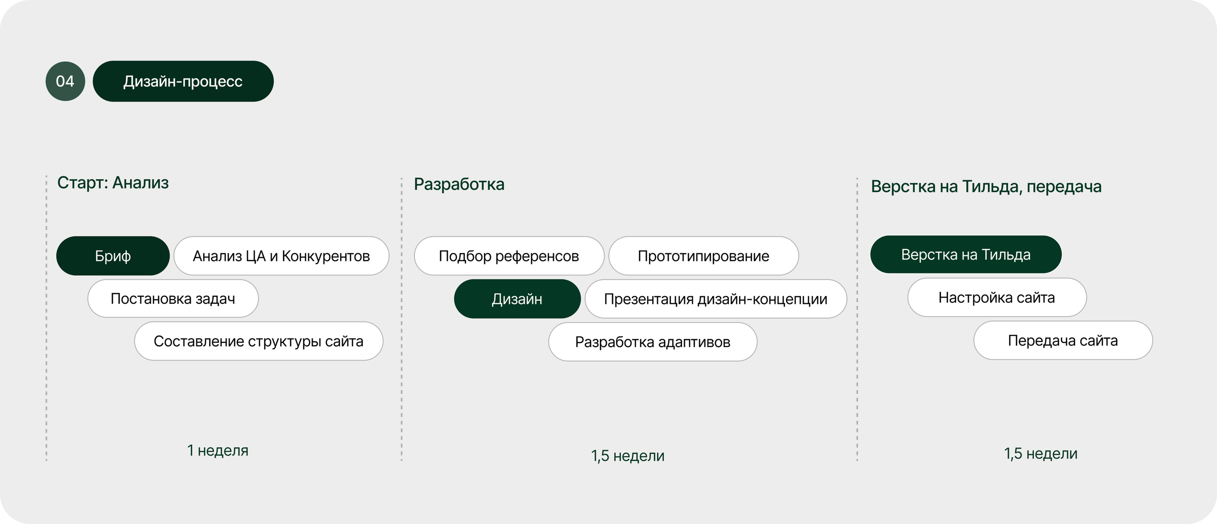Click the 1 неделя duration label

[x=217, y=450]
